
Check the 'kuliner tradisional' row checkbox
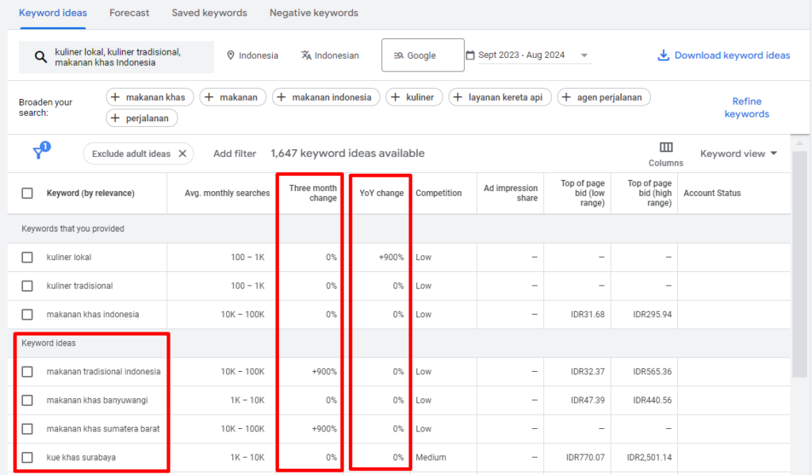(x=28, y=286)
